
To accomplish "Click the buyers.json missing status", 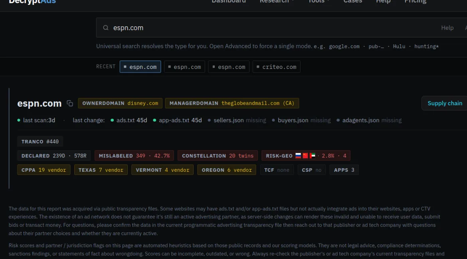I will (301, 120).
